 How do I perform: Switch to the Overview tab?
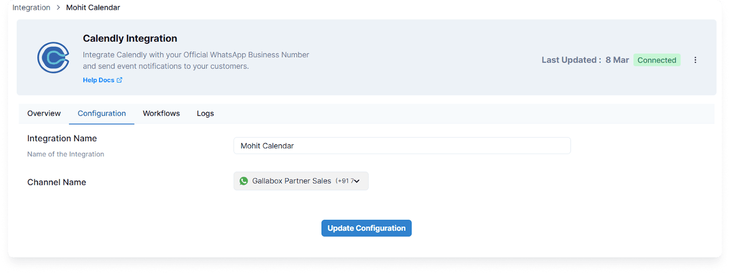44,114
